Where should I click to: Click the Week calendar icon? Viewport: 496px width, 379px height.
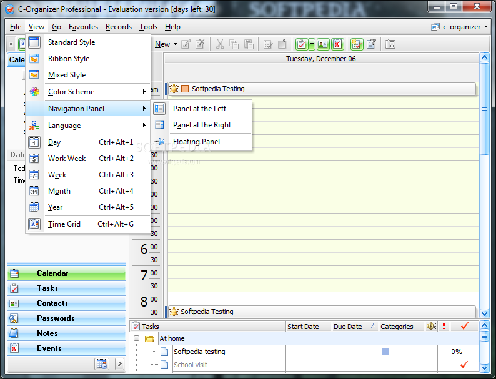[x=34, y=175]
